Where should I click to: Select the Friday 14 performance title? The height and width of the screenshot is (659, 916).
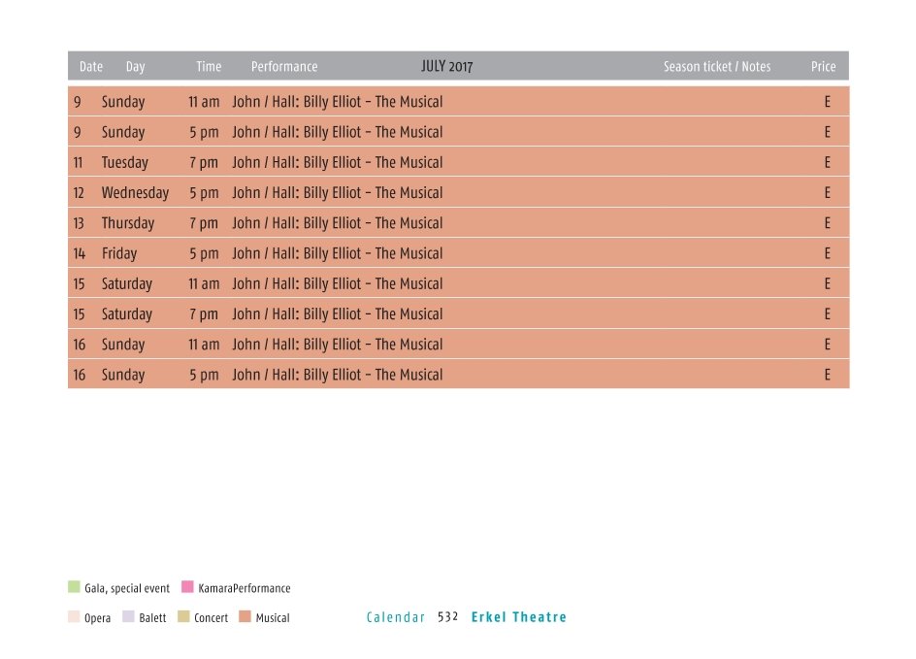(337, 253)
